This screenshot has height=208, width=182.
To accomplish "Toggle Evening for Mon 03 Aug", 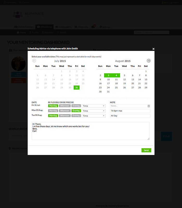I will 76,111.
